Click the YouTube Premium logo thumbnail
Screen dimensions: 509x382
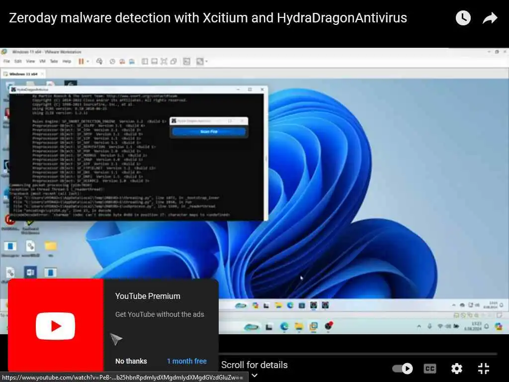click(56, 325)
